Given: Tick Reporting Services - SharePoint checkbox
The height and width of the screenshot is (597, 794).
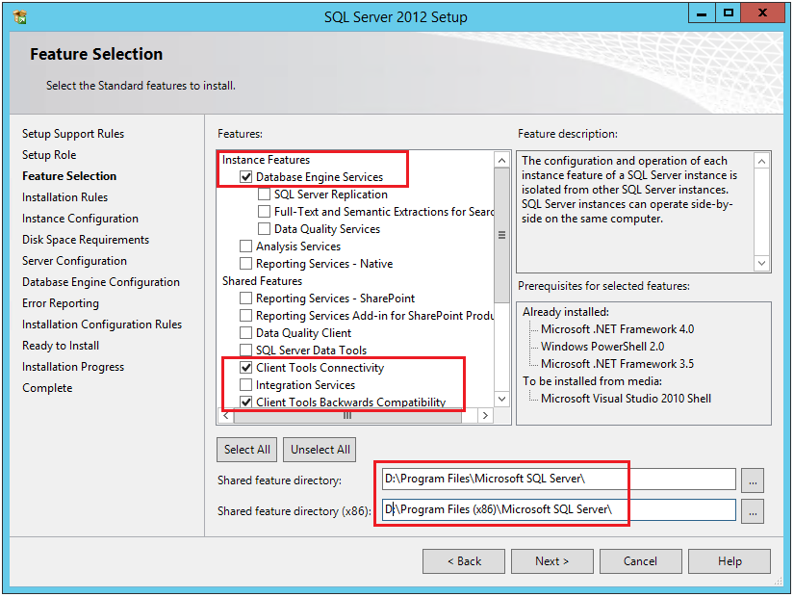Looking at the screenshot, I should click(246, 298).
